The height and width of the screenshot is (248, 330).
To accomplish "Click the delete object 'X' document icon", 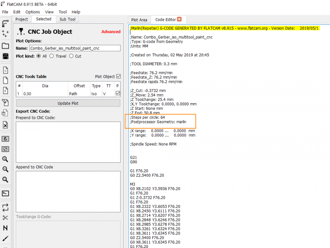I will click(x=6, y=125).
